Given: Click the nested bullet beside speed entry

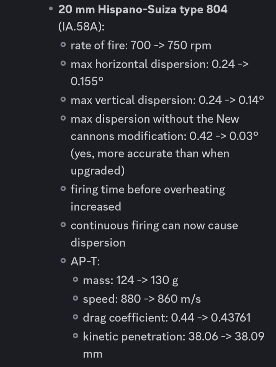Looking at the screenshot, I should [x=76, y=298].
